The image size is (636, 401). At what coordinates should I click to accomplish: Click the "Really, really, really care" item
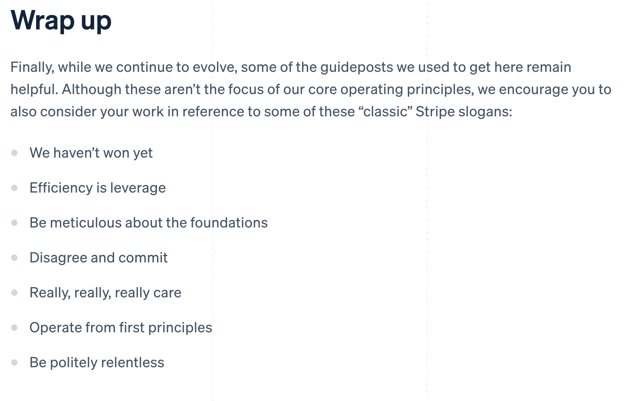[x=105, y=293]
